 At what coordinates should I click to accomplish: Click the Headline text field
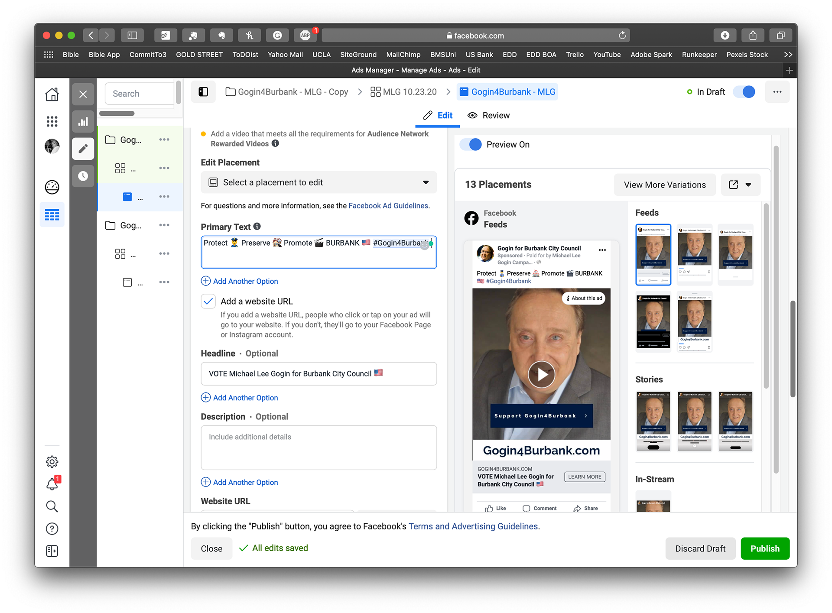click(x=318, y=373)
